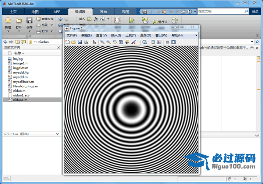Open Figure 1 Desktop (桌面) menu

click(146, 35)
